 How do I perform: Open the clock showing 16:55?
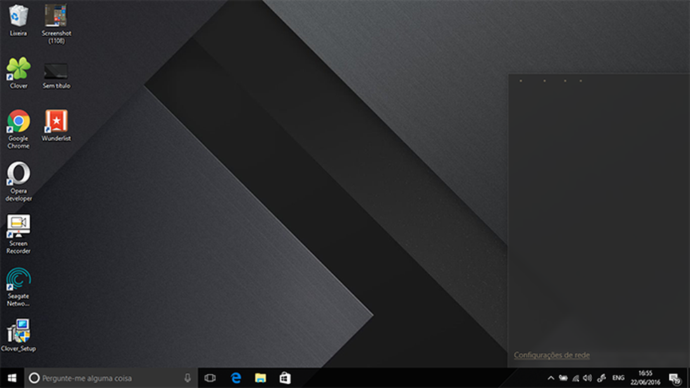(645, 378)
